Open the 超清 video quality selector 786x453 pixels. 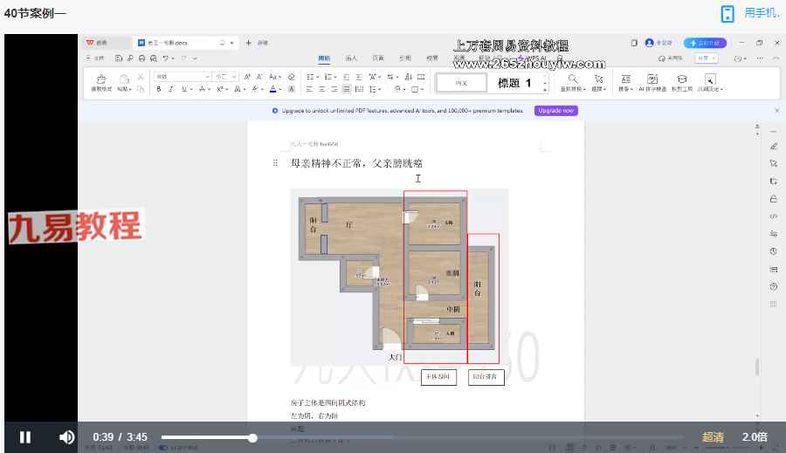pyautogui.click(x=713, y=437)
